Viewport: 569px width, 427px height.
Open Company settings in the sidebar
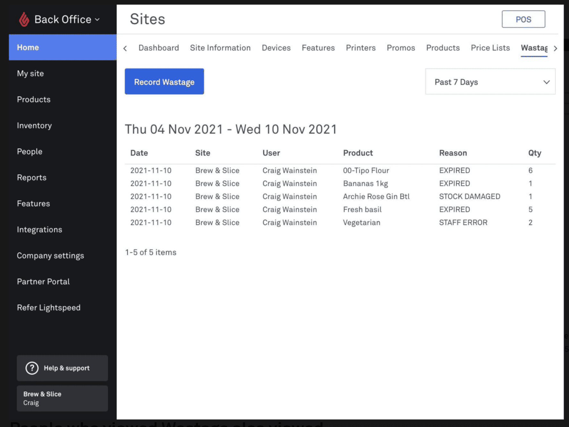point(50,256)
